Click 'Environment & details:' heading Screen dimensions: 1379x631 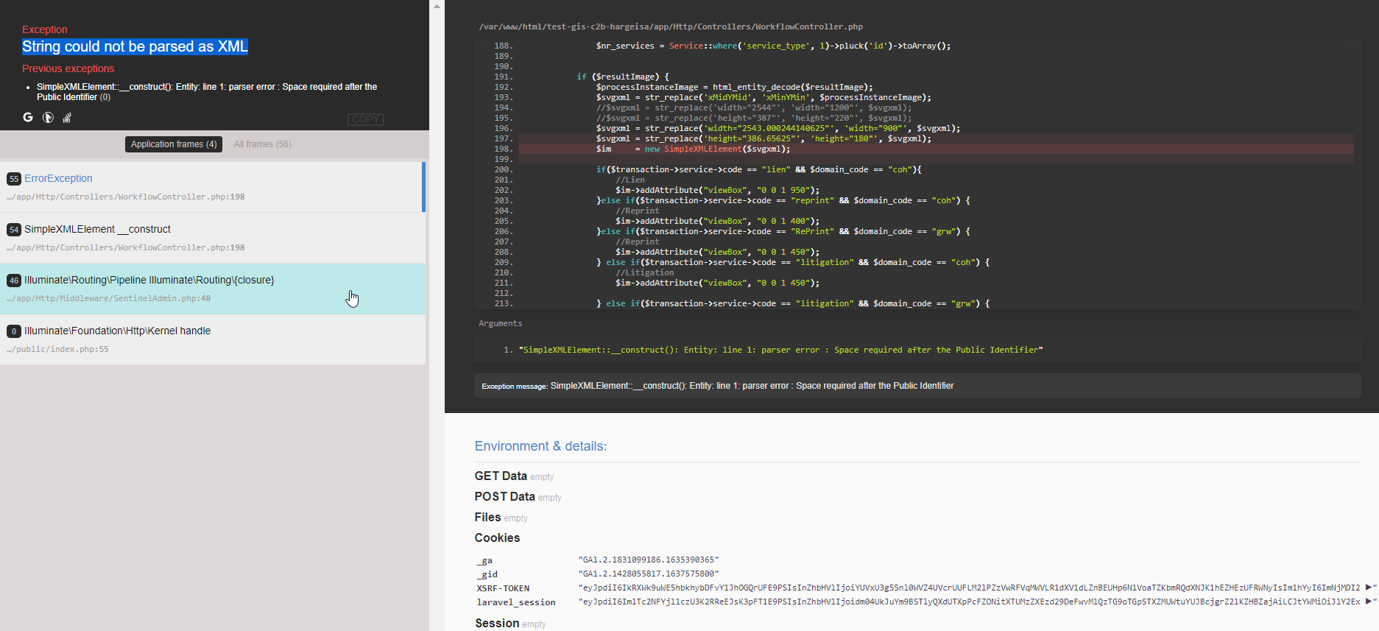point(540,446)
